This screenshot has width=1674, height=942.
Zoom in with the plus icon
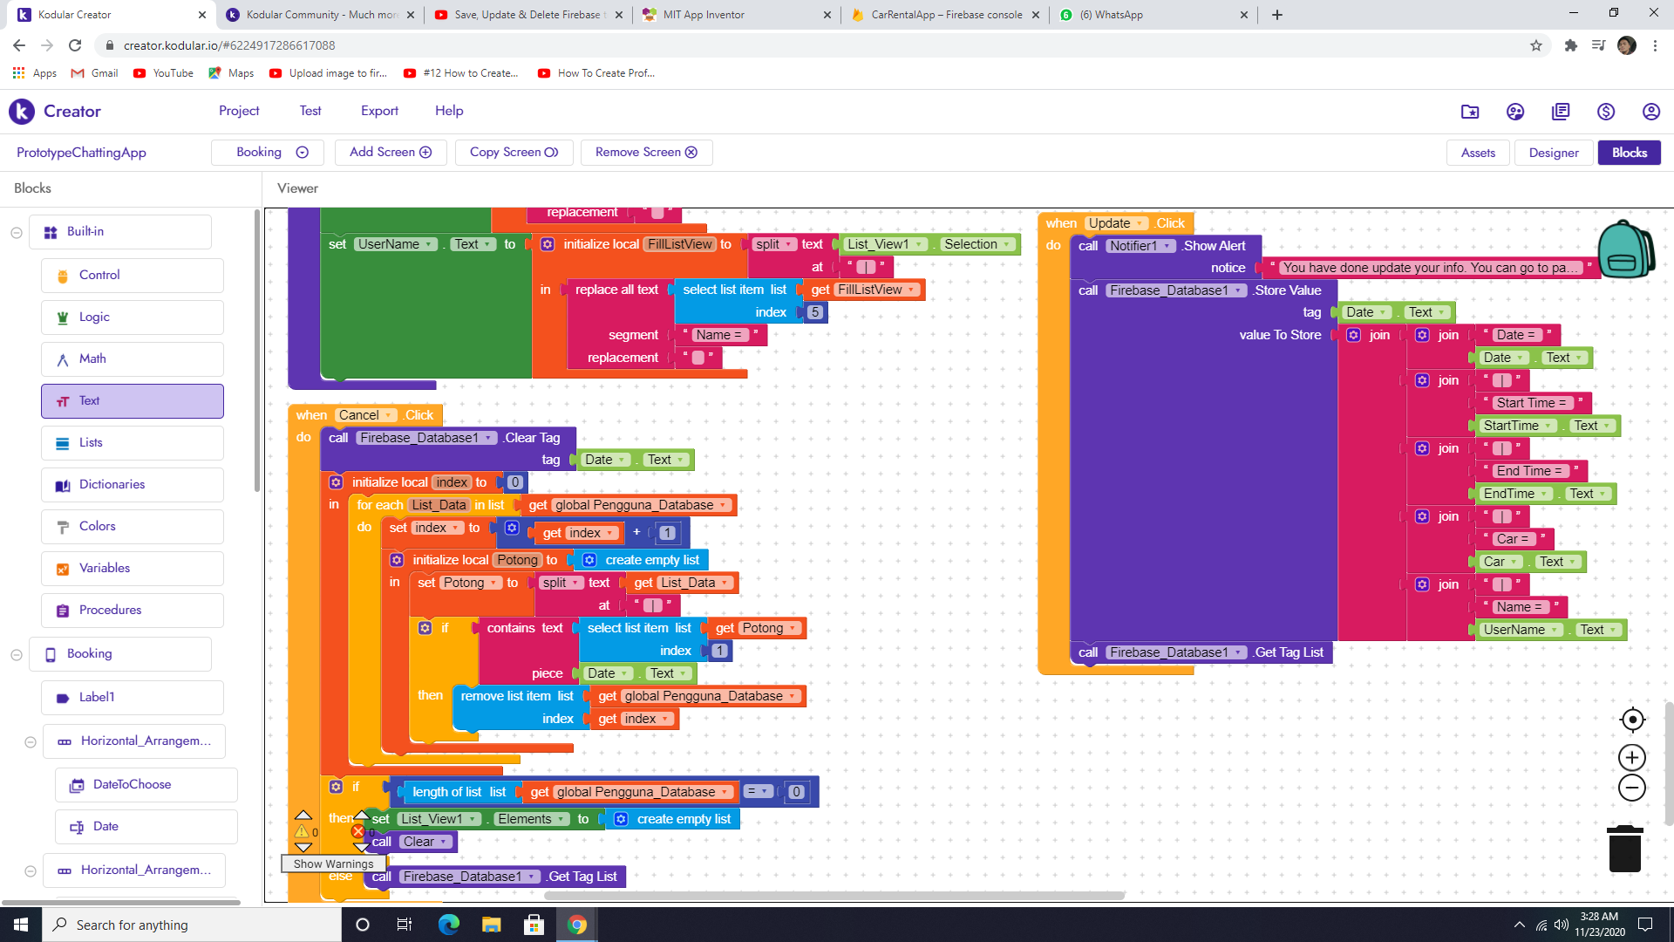pyautogui.click(x=1632, y=757)
